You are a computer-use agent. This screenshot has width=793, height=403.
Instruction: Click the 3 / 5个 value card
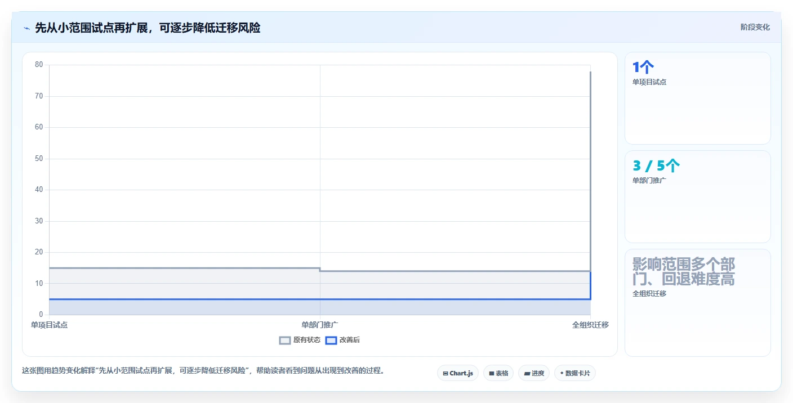[656, 166]
